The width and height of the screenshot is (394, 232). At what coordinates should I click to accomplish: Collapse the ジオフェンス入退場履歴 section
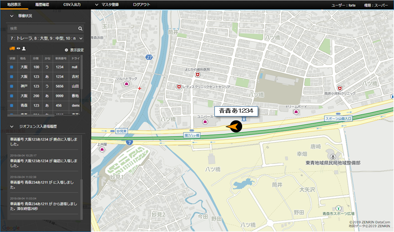[11, 127]
